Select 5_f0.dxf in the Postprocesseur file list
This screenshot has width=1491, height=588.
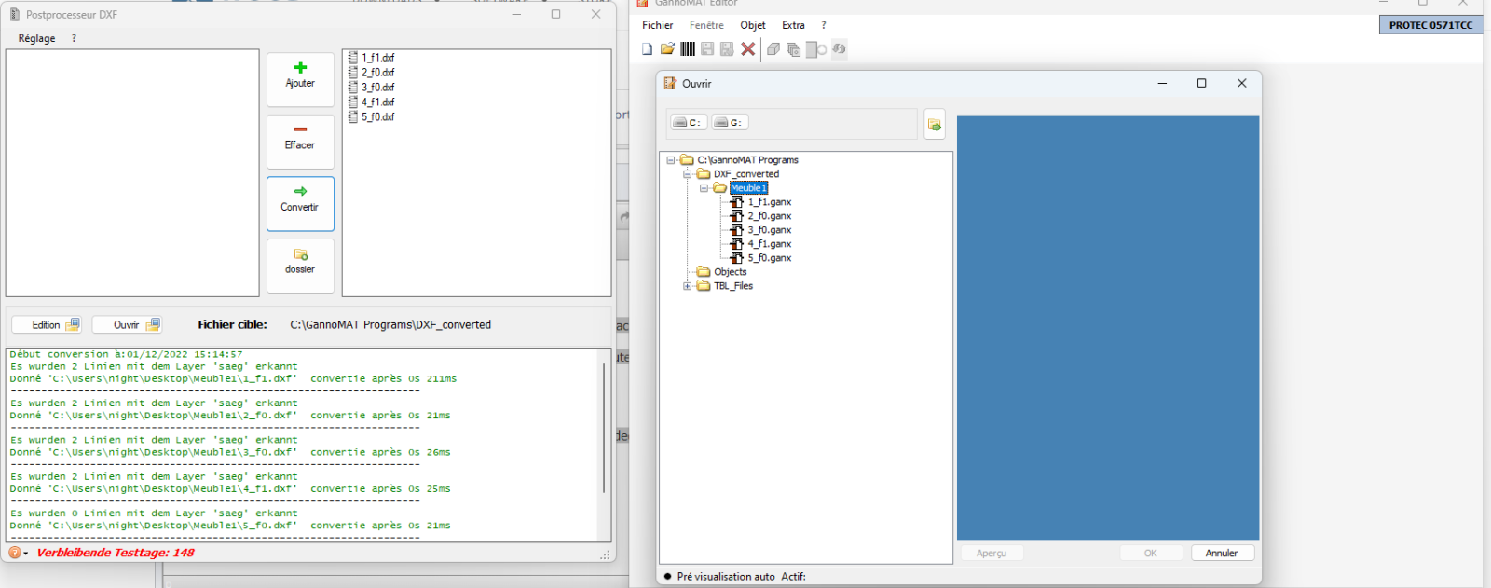click(377, 117)
